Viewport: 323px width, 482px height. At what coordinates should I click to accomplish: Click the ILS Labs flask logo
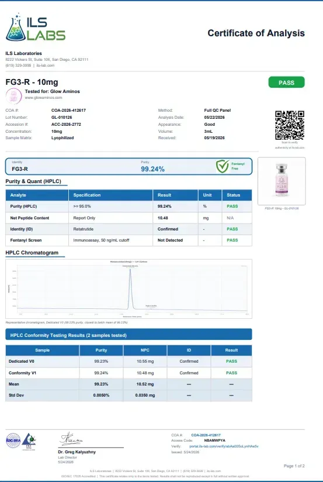(35, 27)
